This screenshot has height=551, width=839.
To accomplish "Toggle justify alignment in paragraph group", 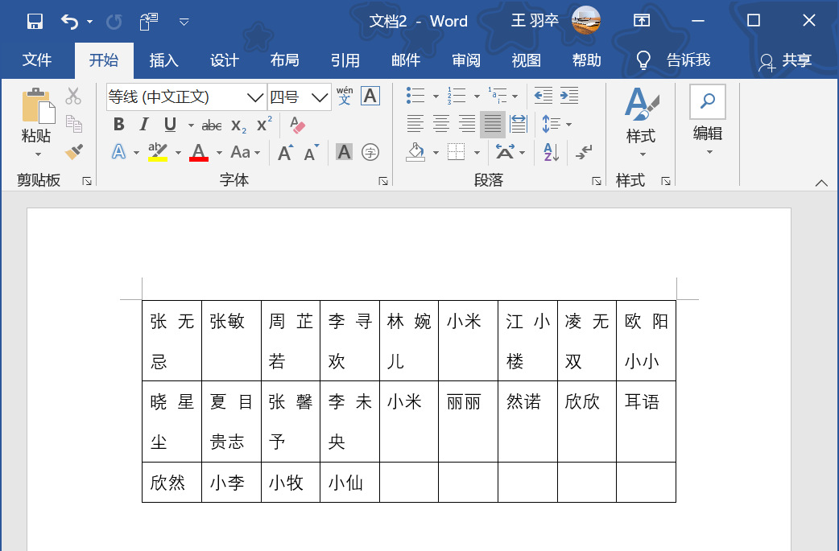I will click(493, 123).
